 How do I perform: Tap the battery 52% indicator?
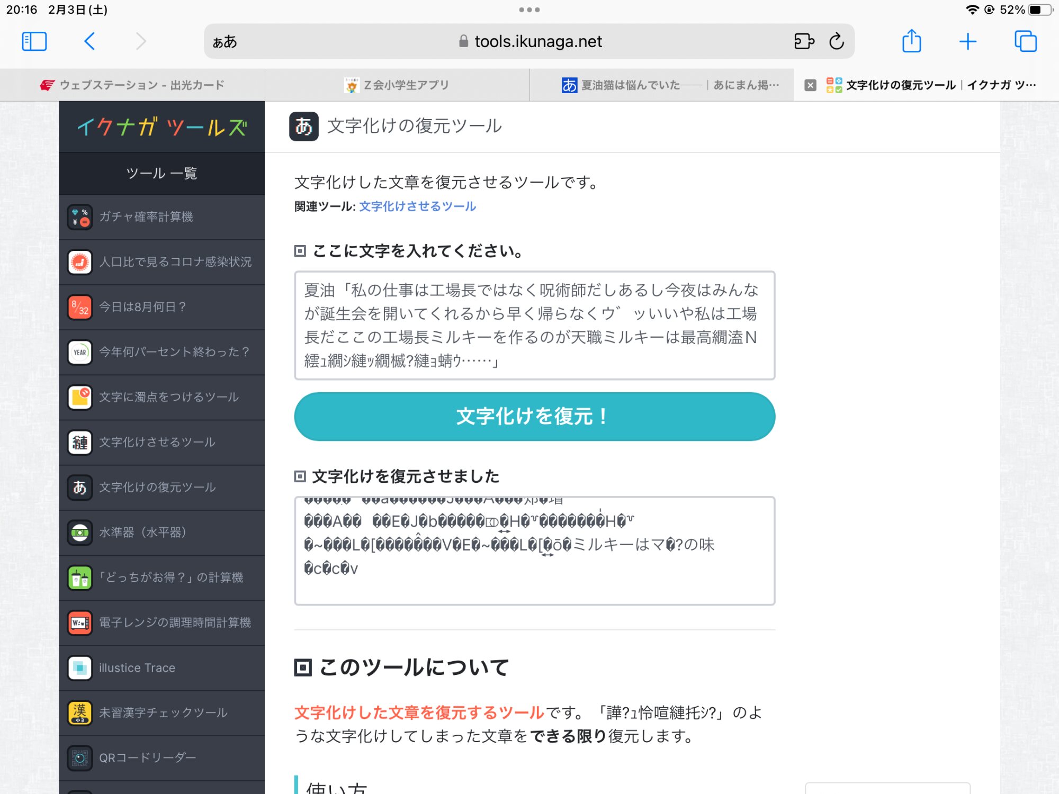(1026, 10)
